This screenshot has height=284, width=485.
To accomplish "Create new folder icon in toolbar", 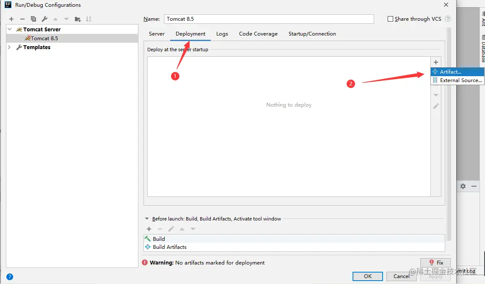I will coord(77,19).
